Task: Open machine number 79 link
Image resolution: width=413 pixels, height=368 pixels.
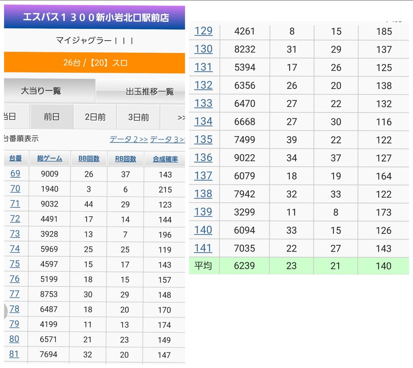Action: point(14,324)
